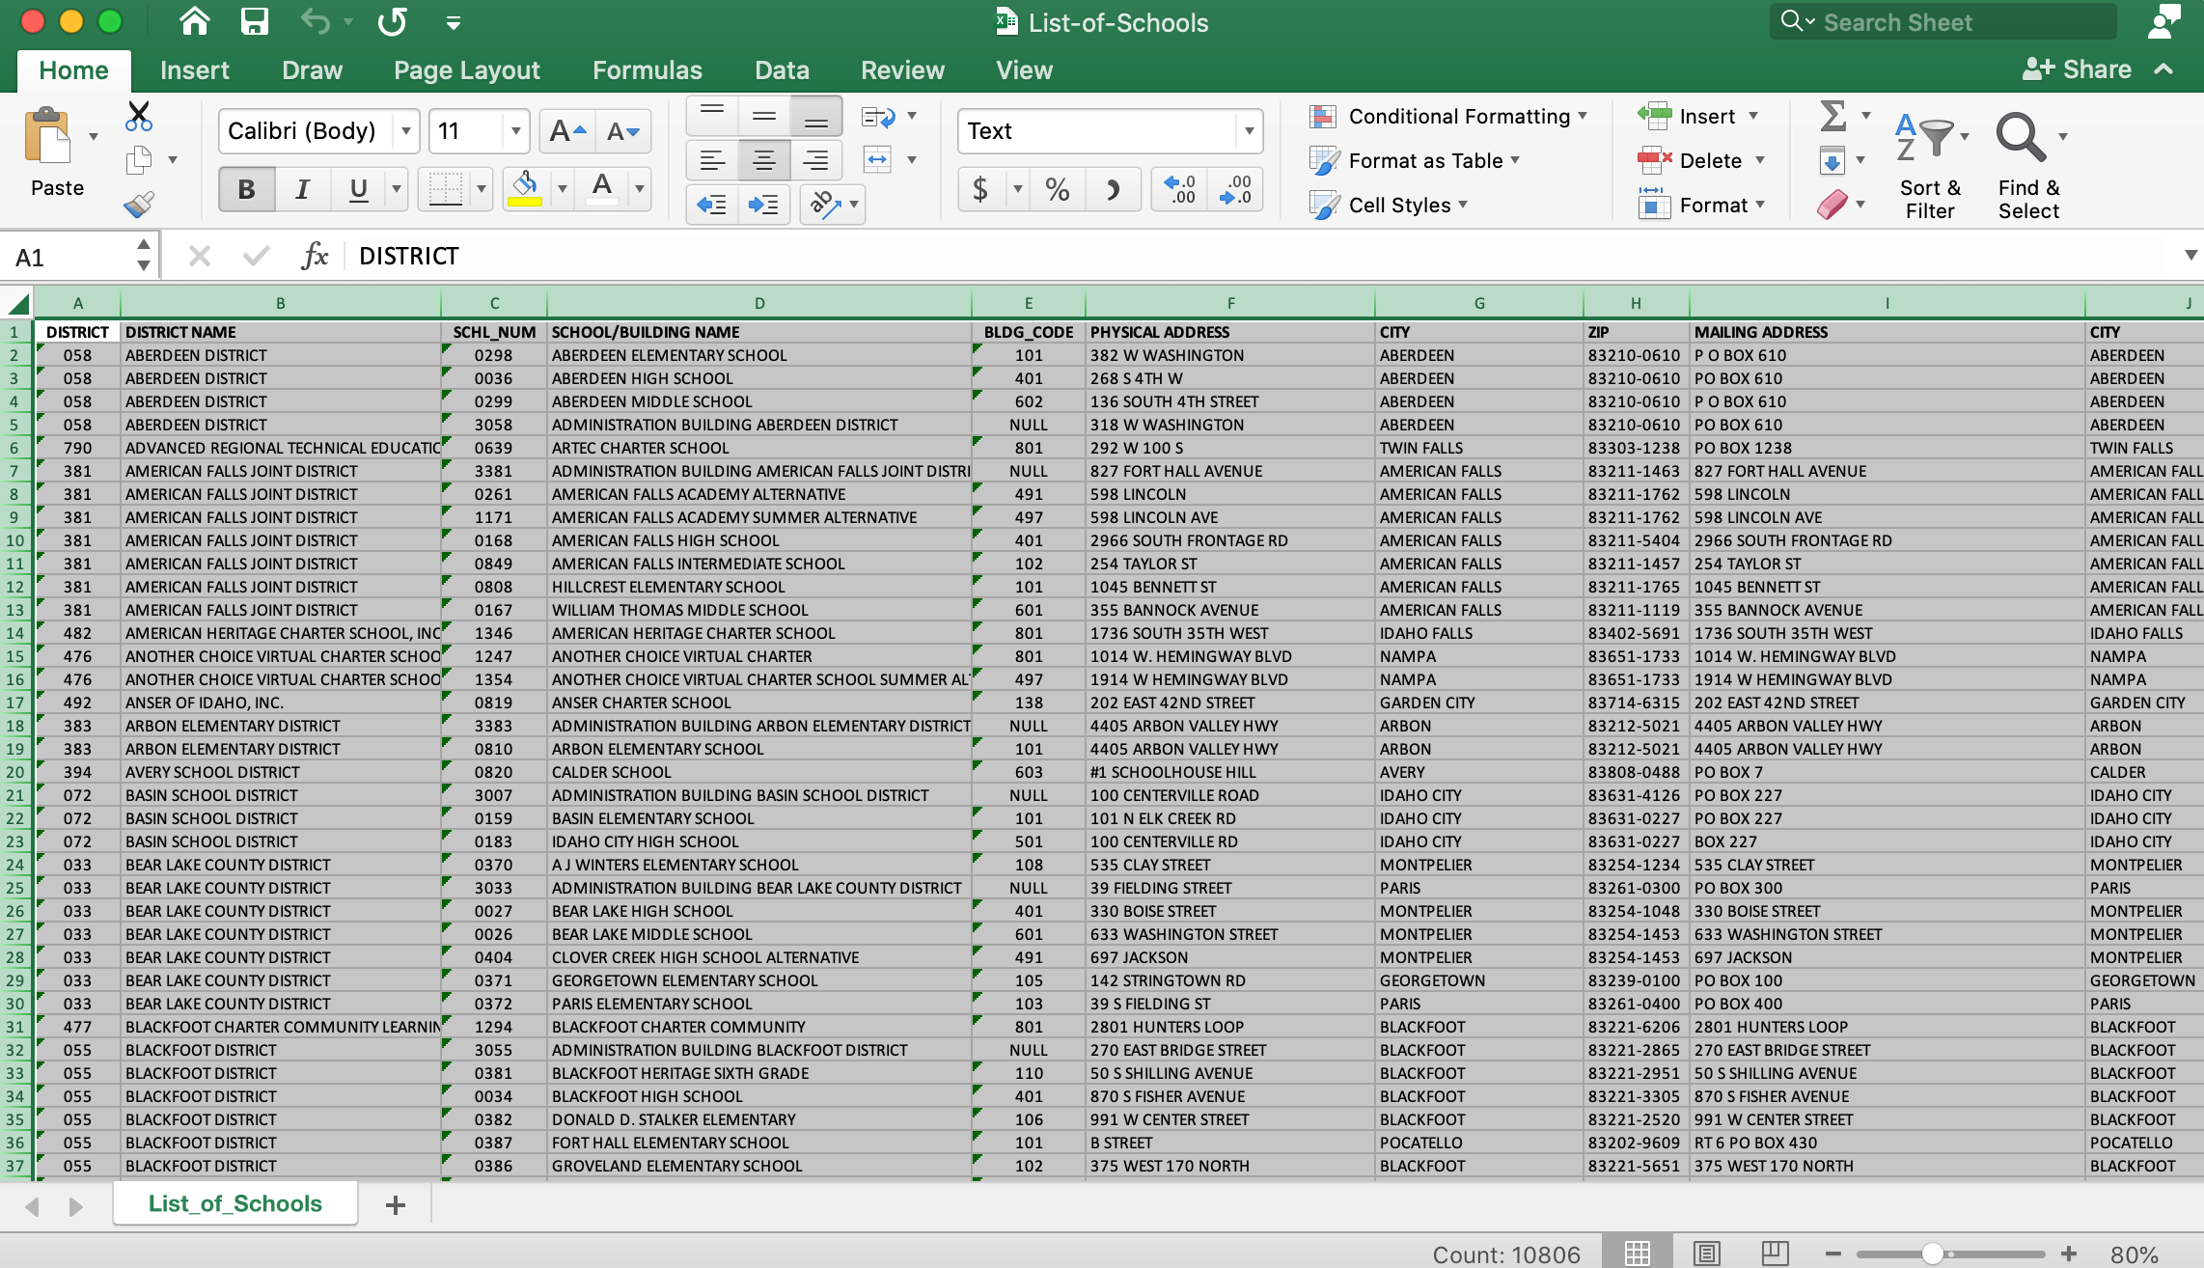Click the Cut scissors icon
This screenshot has width=2204, height=1268.
coord(139,117)
